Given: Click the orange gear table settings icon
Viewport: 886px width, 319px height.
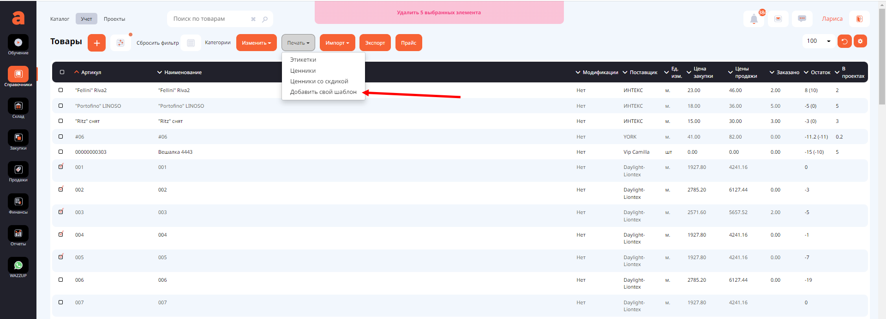Looking at the screenshot, I should [860, 41].
